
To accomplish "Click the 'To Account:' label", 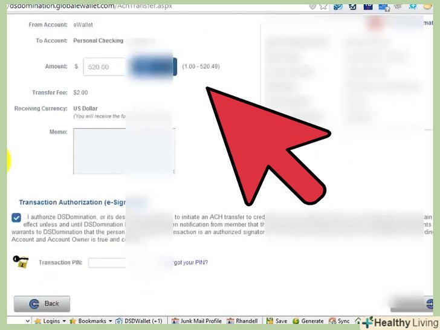I will tap(51, 40).
